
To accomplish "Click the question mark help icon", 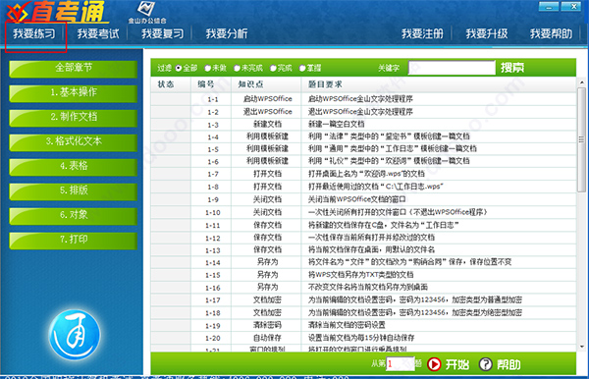I will coord(485,364).
